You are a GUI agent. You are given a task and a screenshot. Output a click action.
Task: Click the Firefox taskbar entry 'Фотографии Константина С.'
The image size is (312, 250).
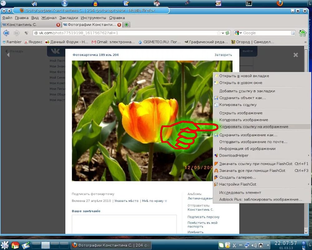click(x=111, y=245)
